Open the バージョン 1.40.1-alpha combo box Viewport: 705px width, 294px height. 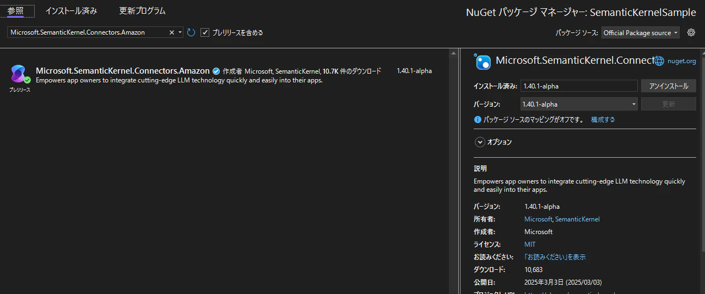point(579,104)
